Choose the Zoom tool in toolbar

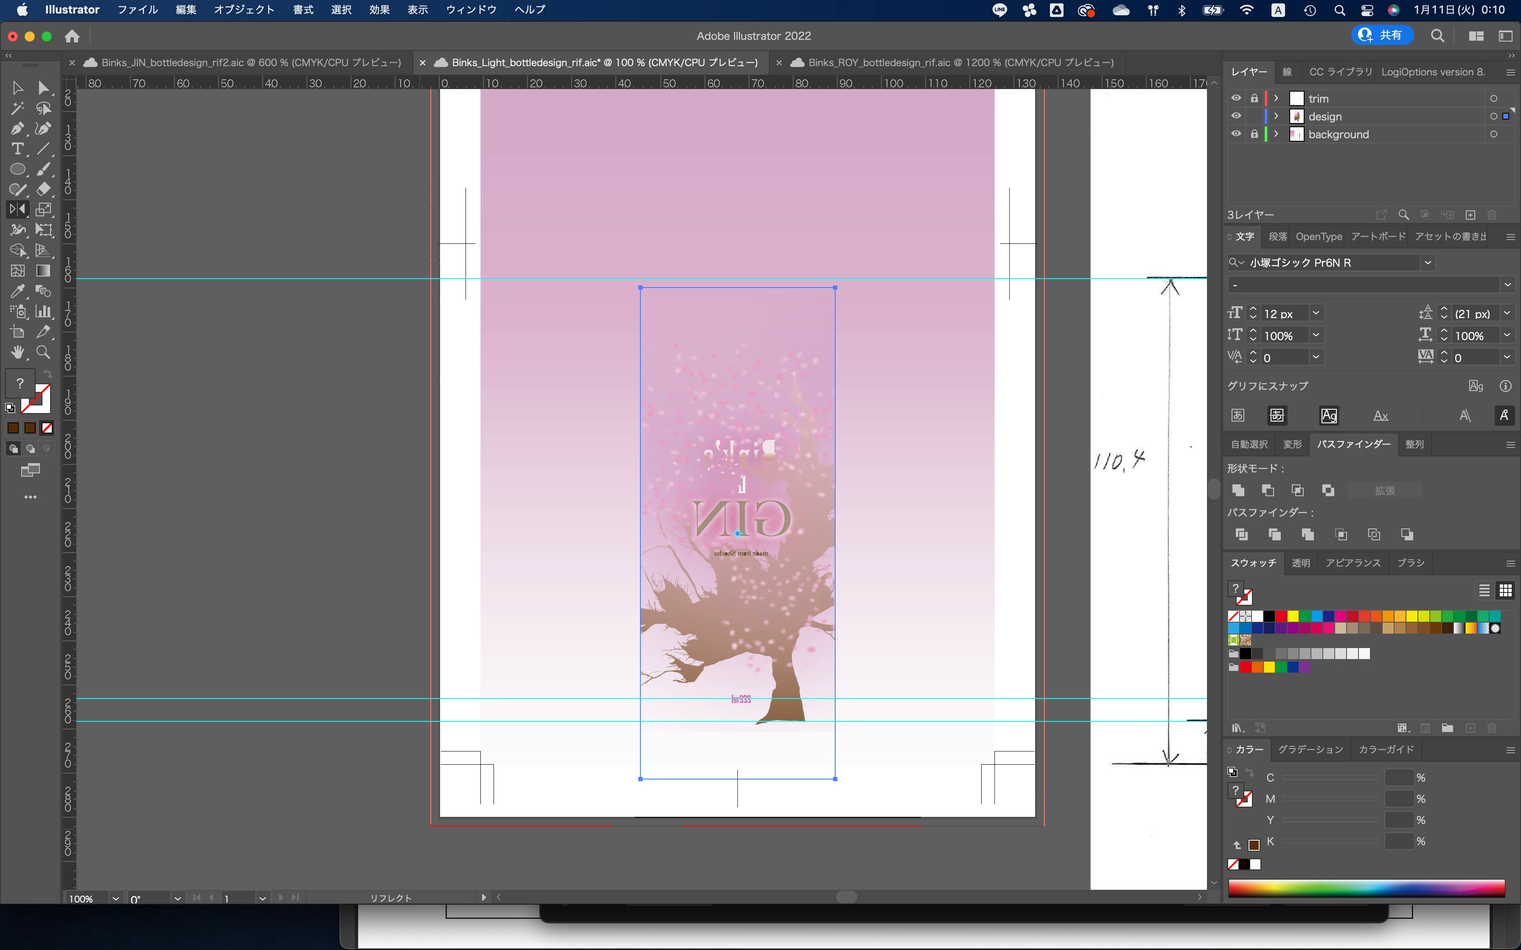pyautogui.click(x=43, y=352)
